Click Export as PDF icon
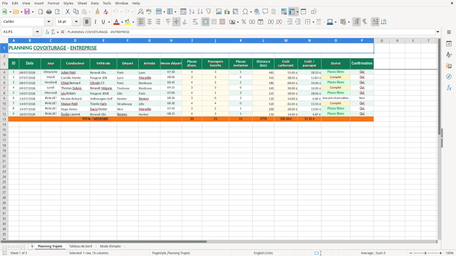 tap(41, 12)
